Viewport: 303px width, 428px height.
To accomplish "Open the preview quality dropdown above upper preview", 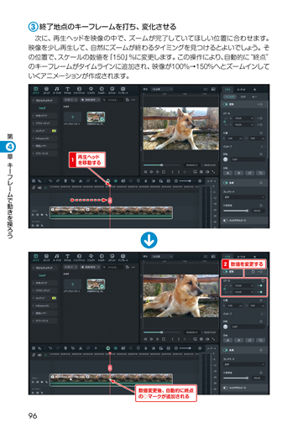I will (162, 89).
